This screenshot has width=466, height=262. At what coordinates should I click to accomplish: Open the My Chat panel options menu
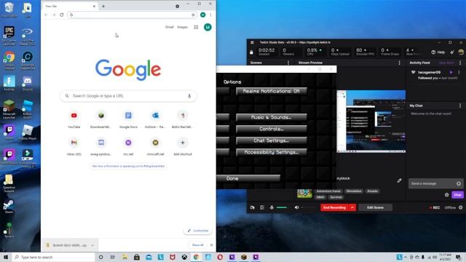click(460, 106)
